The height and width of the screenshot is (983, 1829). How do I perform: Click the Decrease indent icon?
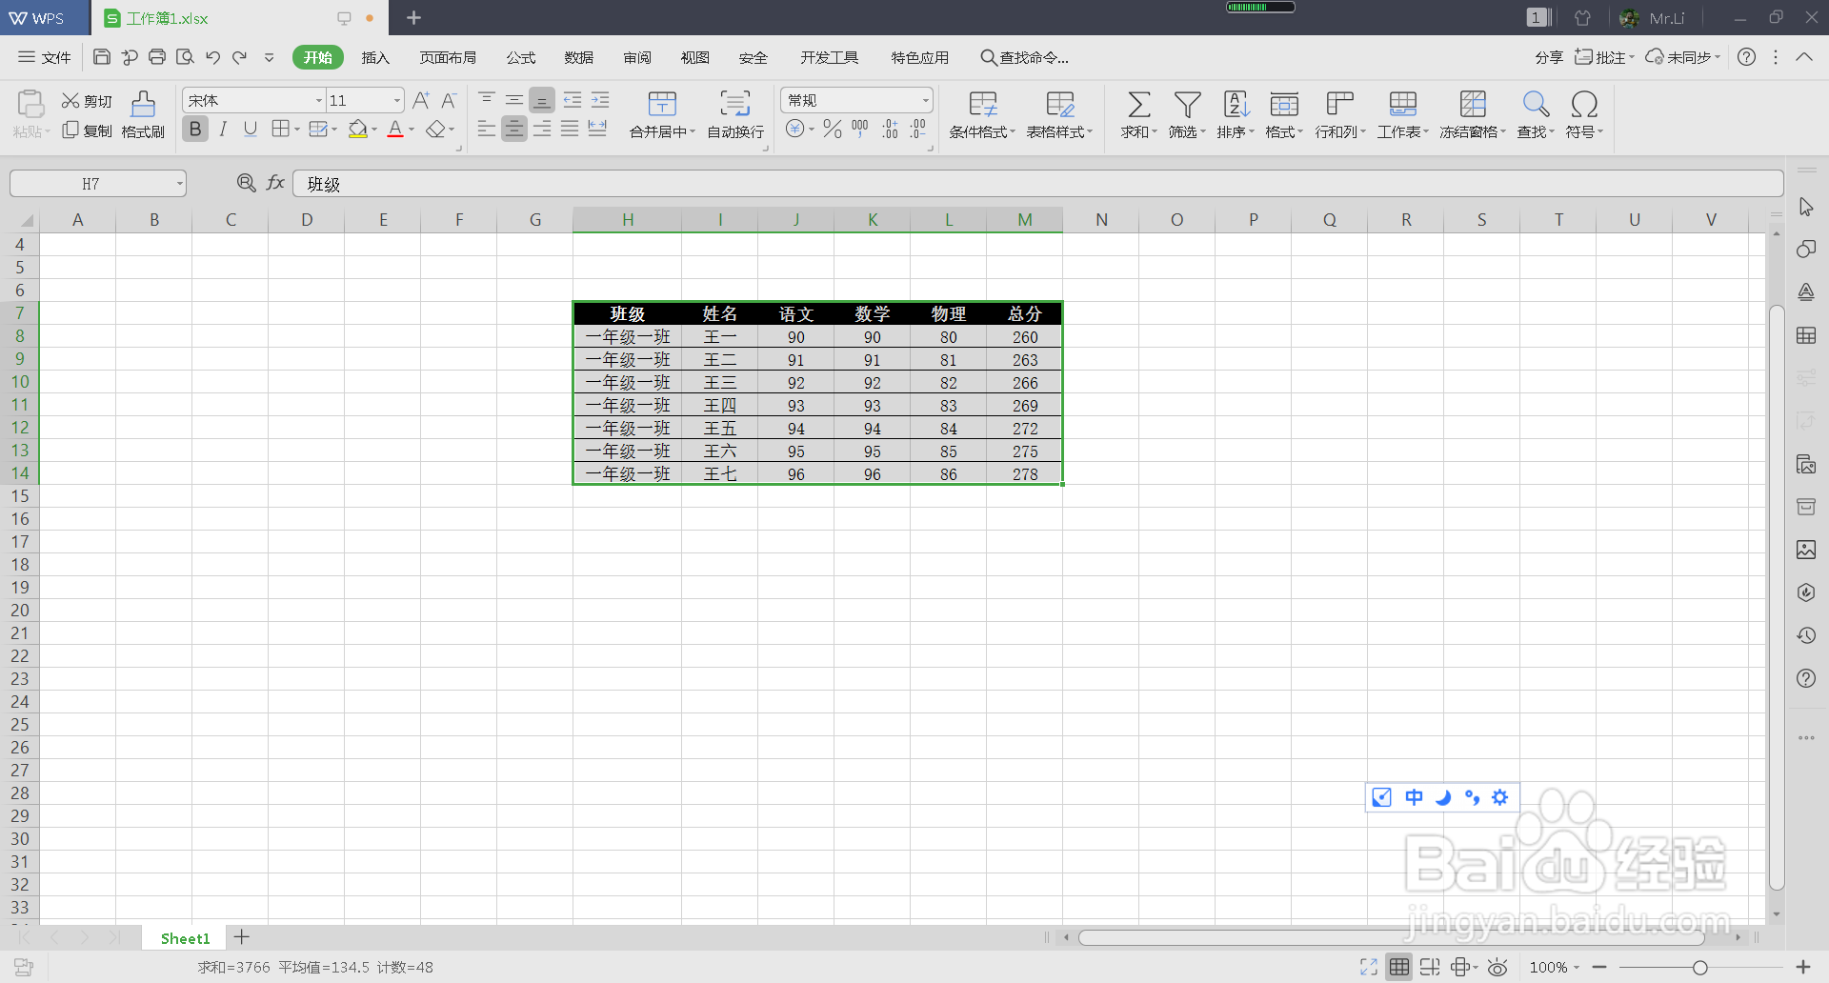[x=573, y=100]
